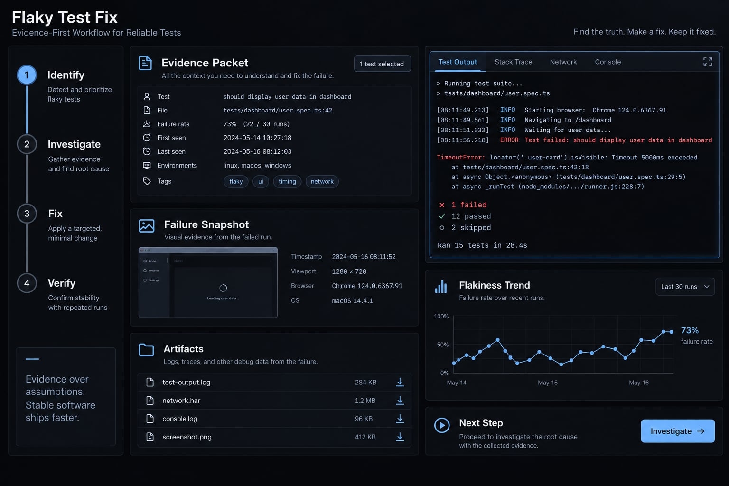Click the Investigate button

coord(678,431)
